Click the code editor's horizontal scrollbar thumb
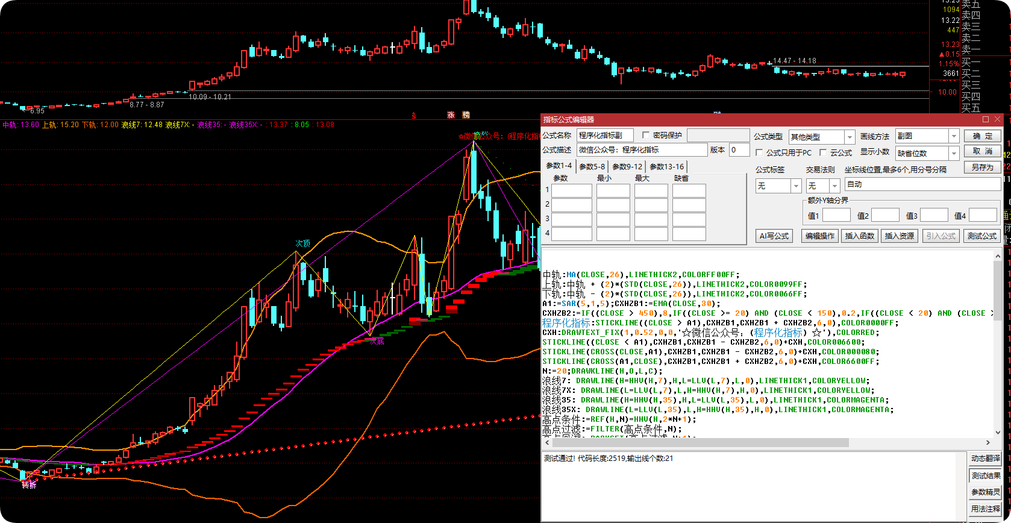 point(700,443)
